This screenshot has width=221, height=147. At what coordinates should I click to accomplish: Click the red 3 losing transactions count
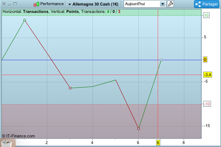119,11
